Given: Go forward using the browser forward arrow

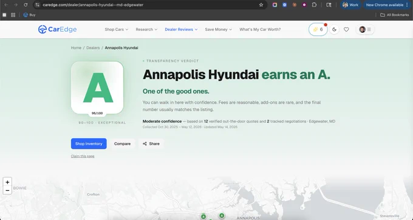Looking at the screenshot, I should [x=16, y=5].
